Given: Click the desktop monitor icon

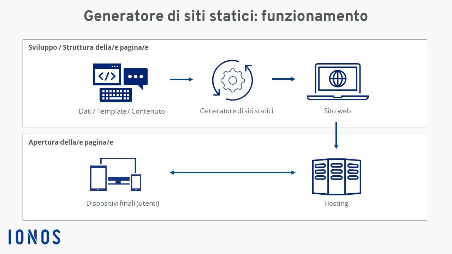Looking at the screenshot, I should [x=119, y=171].
